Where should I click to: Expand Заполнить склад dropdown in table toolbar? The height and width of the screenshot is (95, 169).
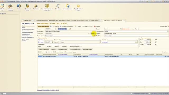[59, 52]
